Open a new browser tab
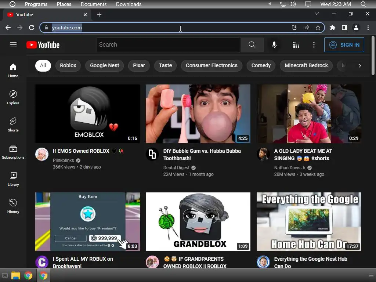This screenshot has height=282, width=376. [99, 15]
